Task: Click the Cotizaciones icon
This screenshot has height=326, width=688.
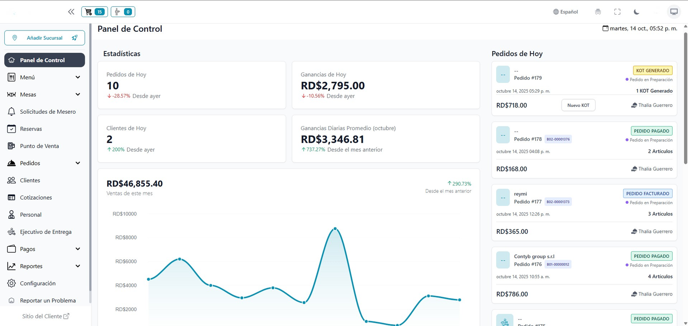Action: tap(12, 197)
